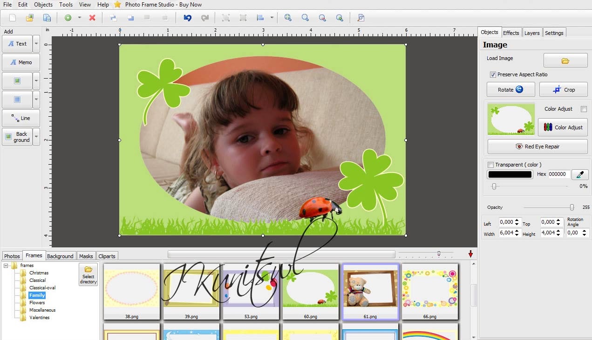Click the Crop button

click(563, 89)
